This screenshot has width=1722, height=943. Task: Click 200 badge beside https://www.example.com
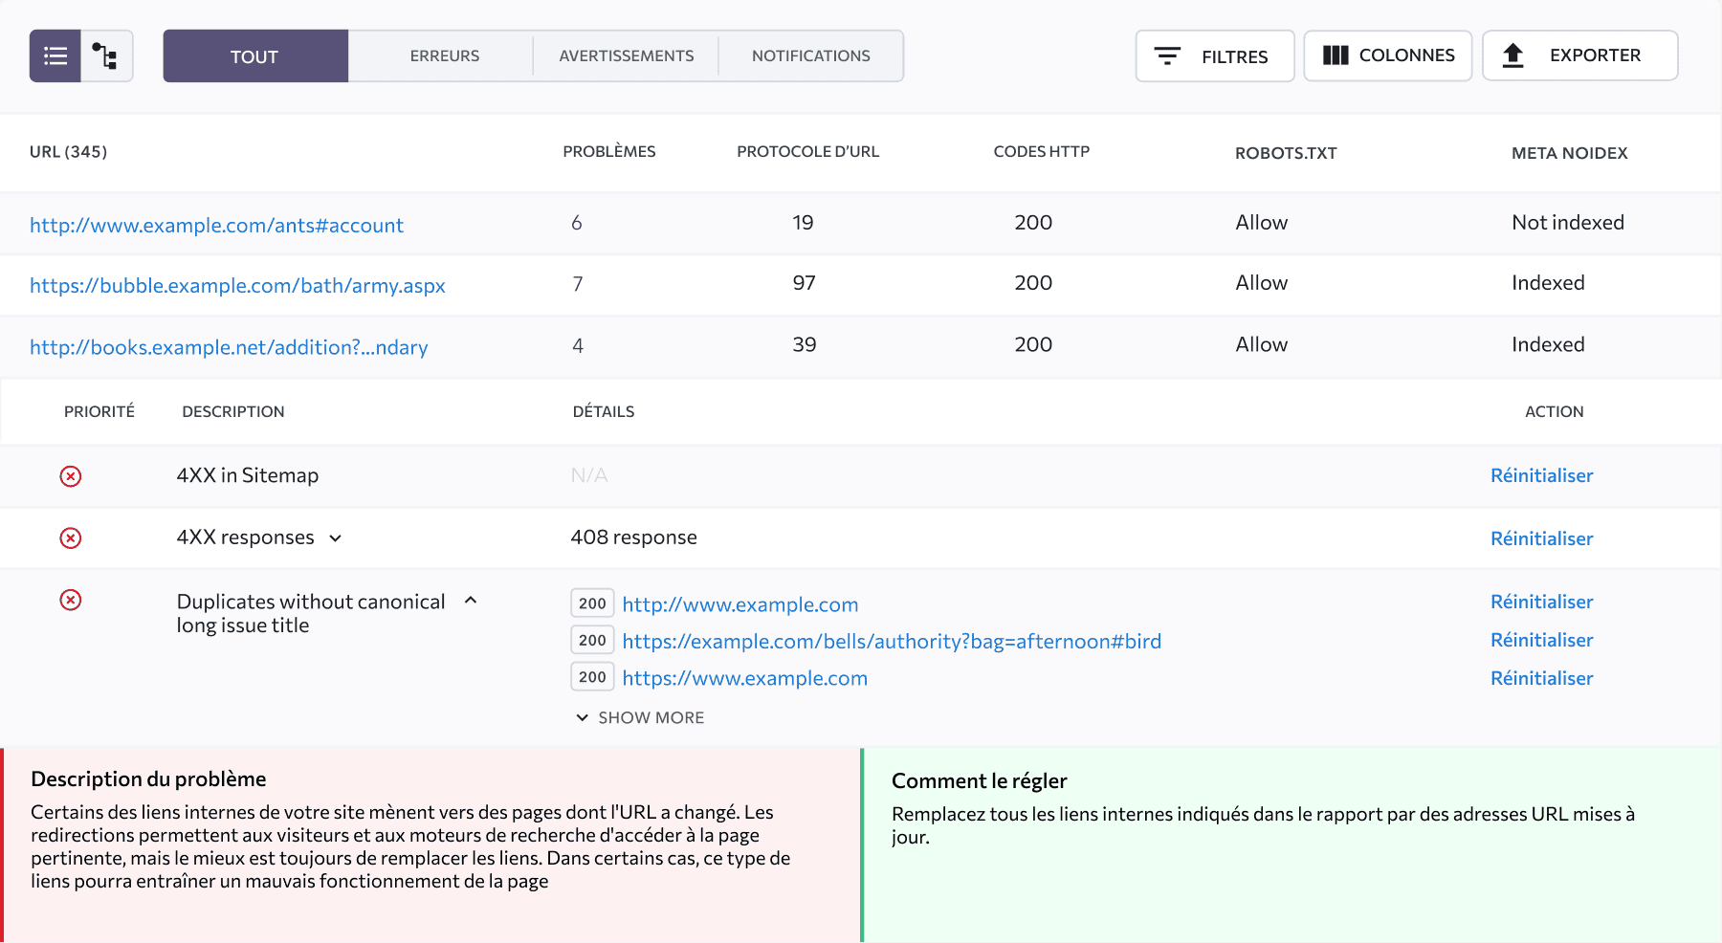point(592,677)
